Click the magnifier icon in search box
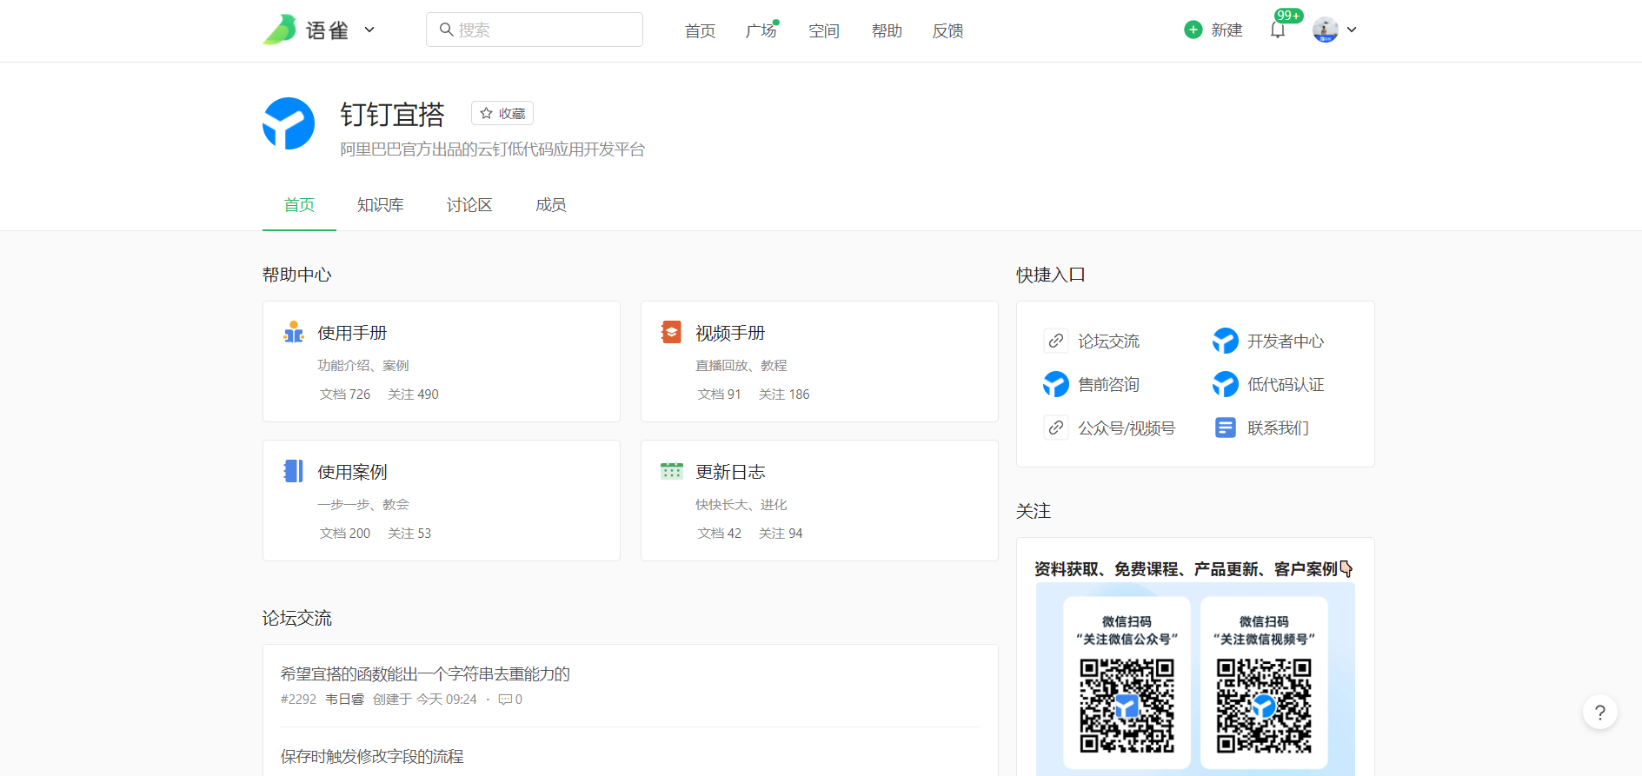Screen dimensions: 1642x776 pos(446,30)
